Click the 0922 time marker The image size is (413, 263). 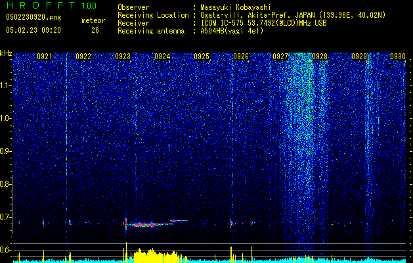[x=83, y=57]
